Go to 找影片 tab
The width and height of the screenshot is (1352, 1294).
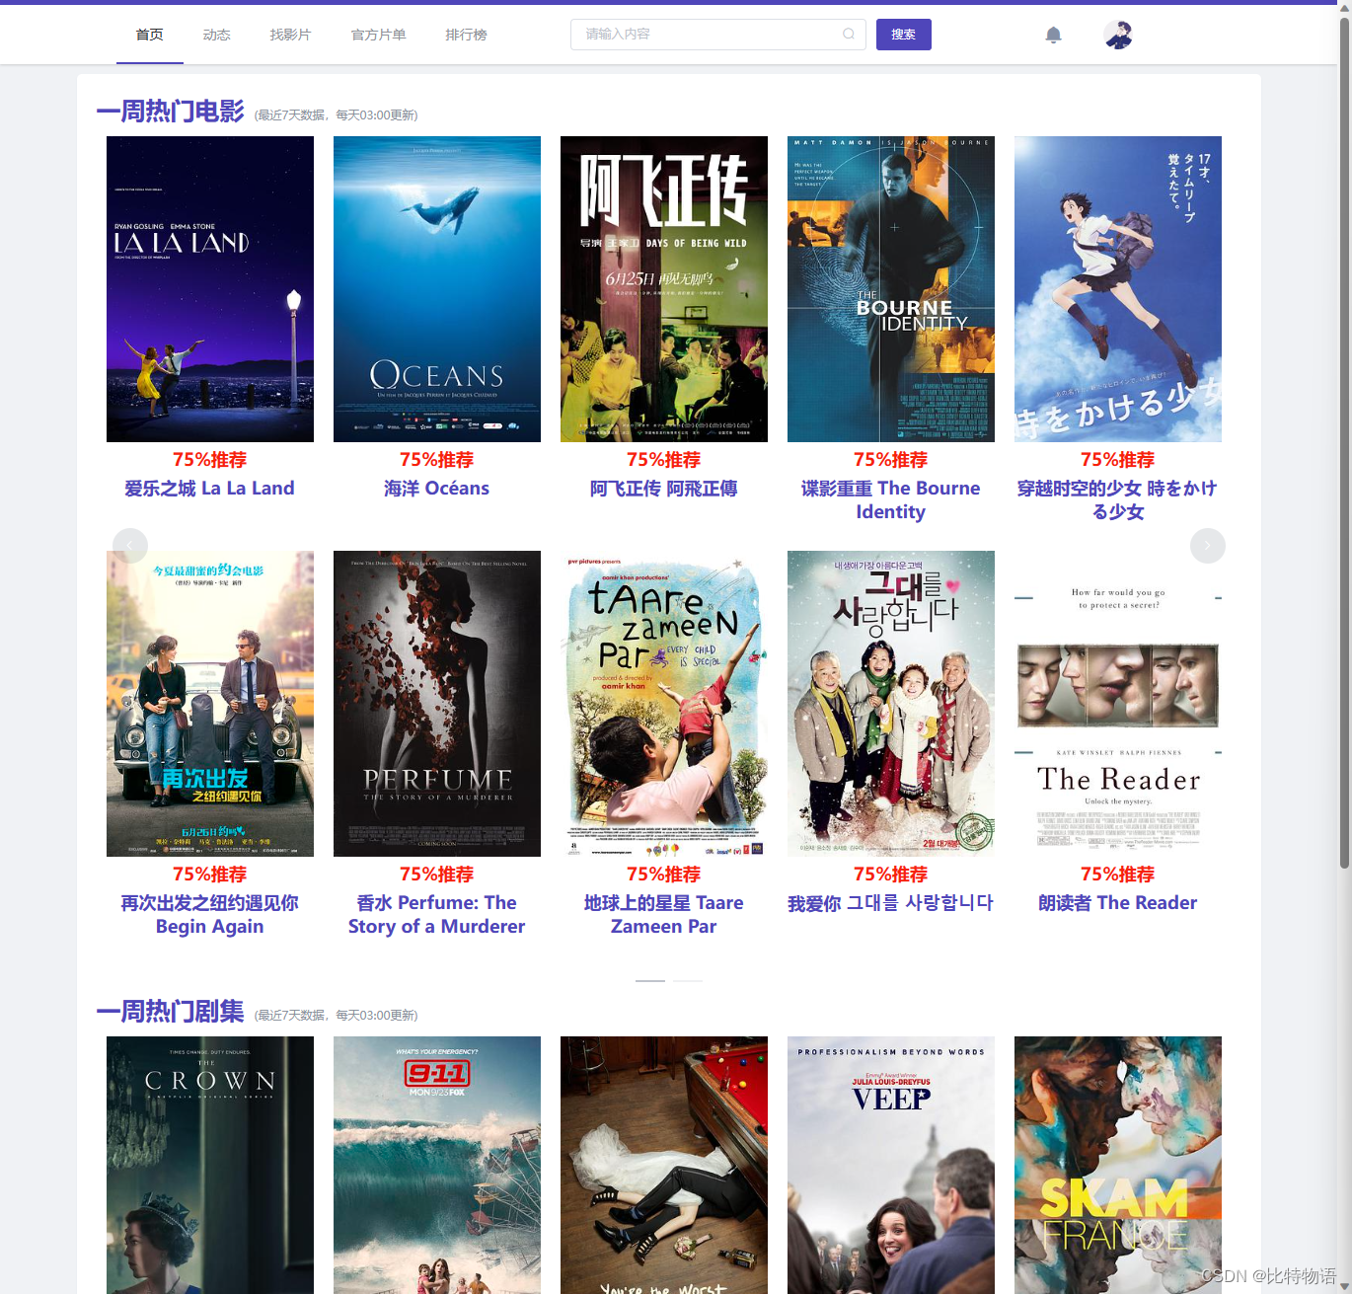click(x=290, y=35)
